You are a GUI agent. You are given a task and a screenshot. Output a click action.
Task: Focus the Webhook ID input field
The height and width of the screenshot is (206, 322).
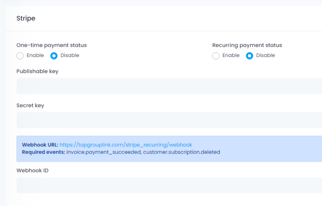169,185
